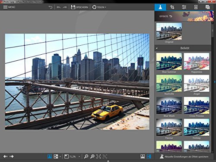Go to next photo arrow
216x162 pixels.
(x=12, y=156)
